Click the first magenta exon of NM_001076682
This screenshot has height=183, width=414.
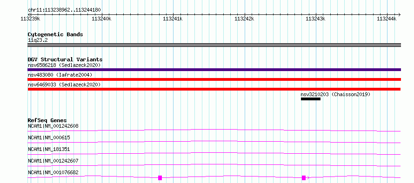pyautogui.click(x=160, y=178)
